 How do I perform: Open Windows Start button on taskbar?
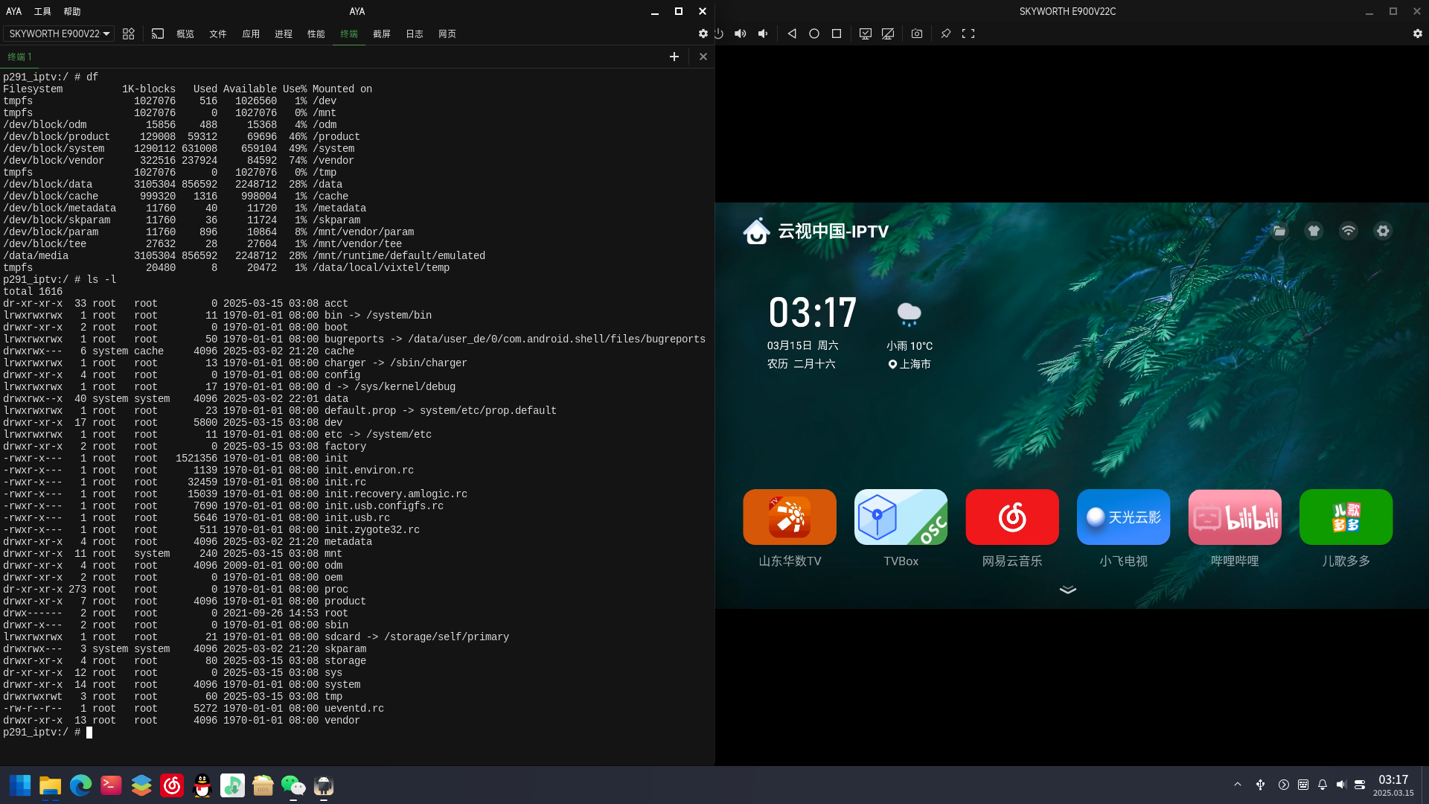[x=20, y=785]
